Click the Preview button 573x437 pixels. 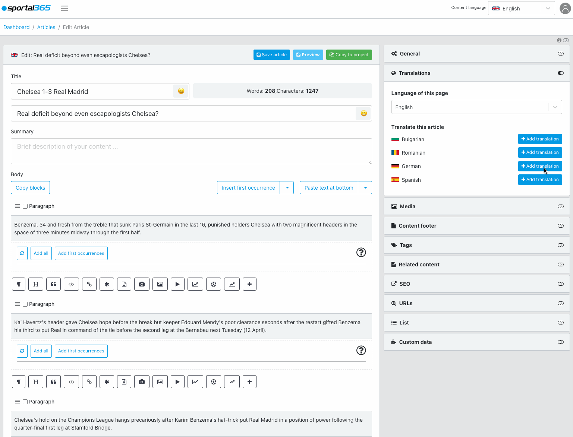coord(308,55)
